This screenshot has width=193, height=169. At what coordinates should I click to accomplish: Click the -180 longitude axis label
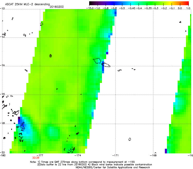3,155
